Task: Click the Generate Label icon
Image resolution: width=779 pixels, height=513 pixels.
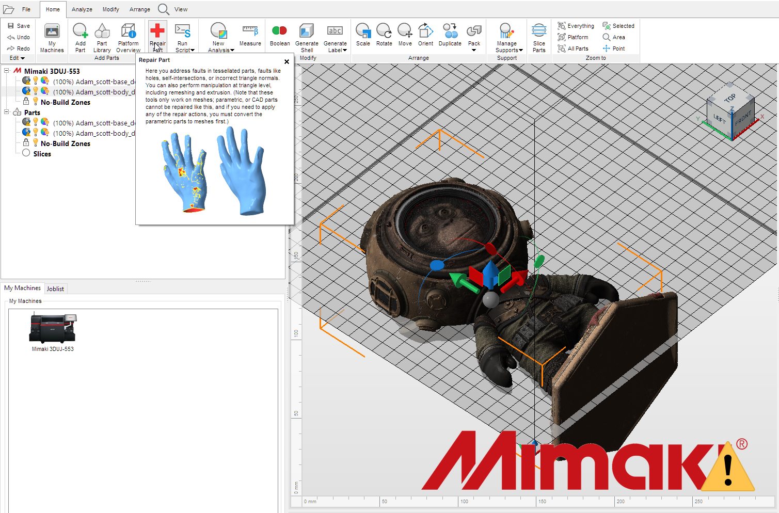Action: 335,31
